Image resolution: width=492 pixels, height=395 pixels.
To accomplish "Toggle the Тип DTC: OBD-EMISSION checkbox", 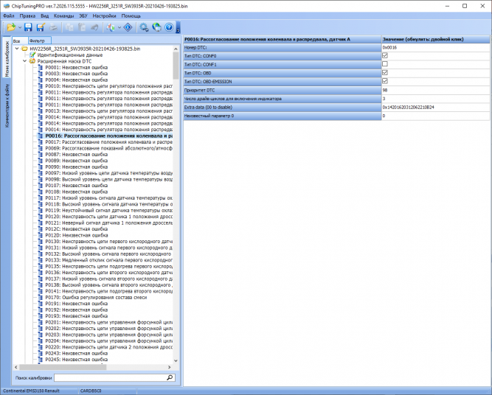I will [x=385, y=81].
